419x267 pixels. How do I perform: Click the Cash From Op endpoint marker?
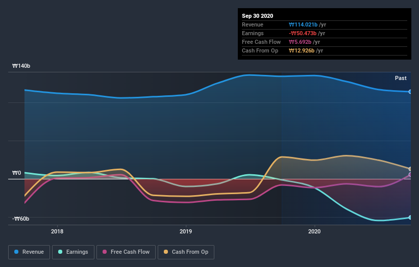pos(410,169)
